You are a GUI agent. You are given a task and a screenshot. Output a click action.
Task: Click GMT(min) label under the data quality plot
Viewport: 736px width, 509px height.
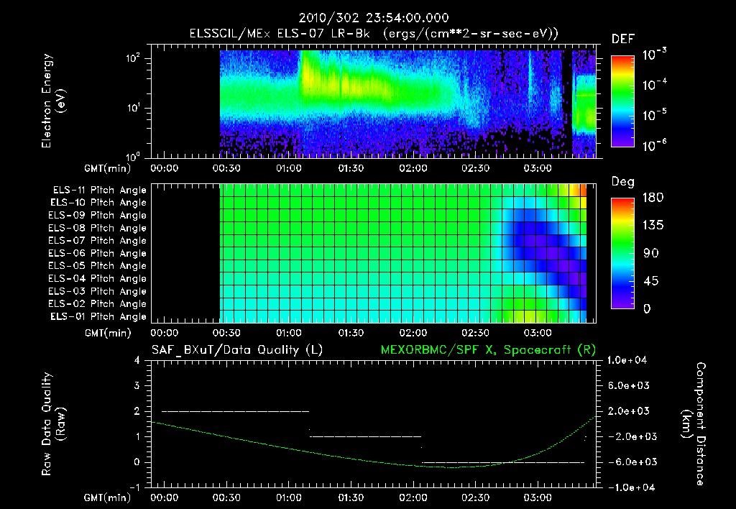pyautogui.click(x=108, y=497)
